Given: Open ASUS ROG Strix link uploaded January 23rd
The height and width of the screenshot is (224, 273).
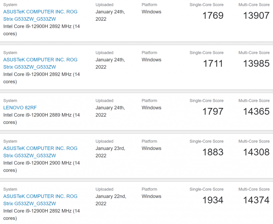Looking at the screenshot, I should [x=40, y=152].
